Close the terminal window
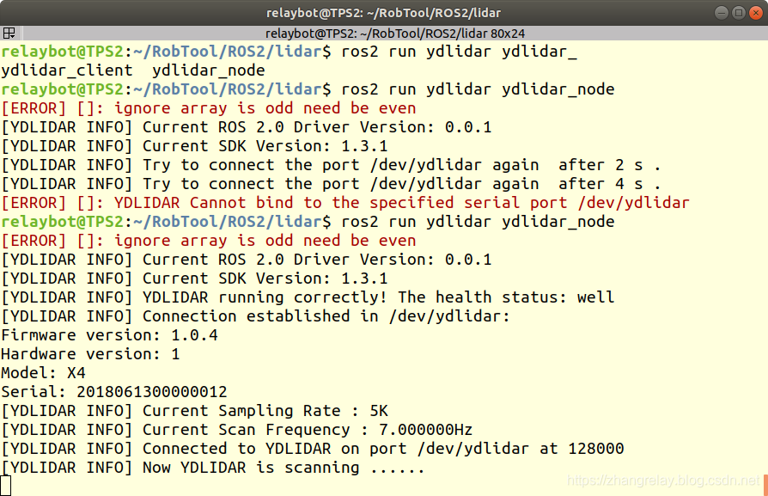Viewport: 768px width, 496px height. point(756,13)
